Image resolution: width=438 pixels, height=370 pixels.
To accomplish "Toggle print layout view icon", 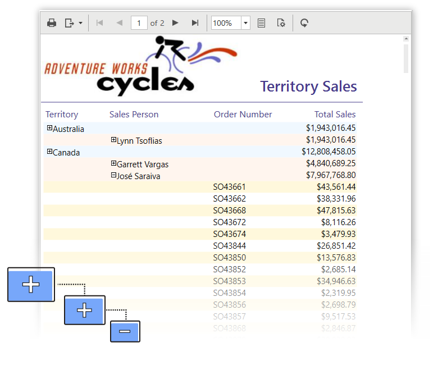I will coord(261,23).
